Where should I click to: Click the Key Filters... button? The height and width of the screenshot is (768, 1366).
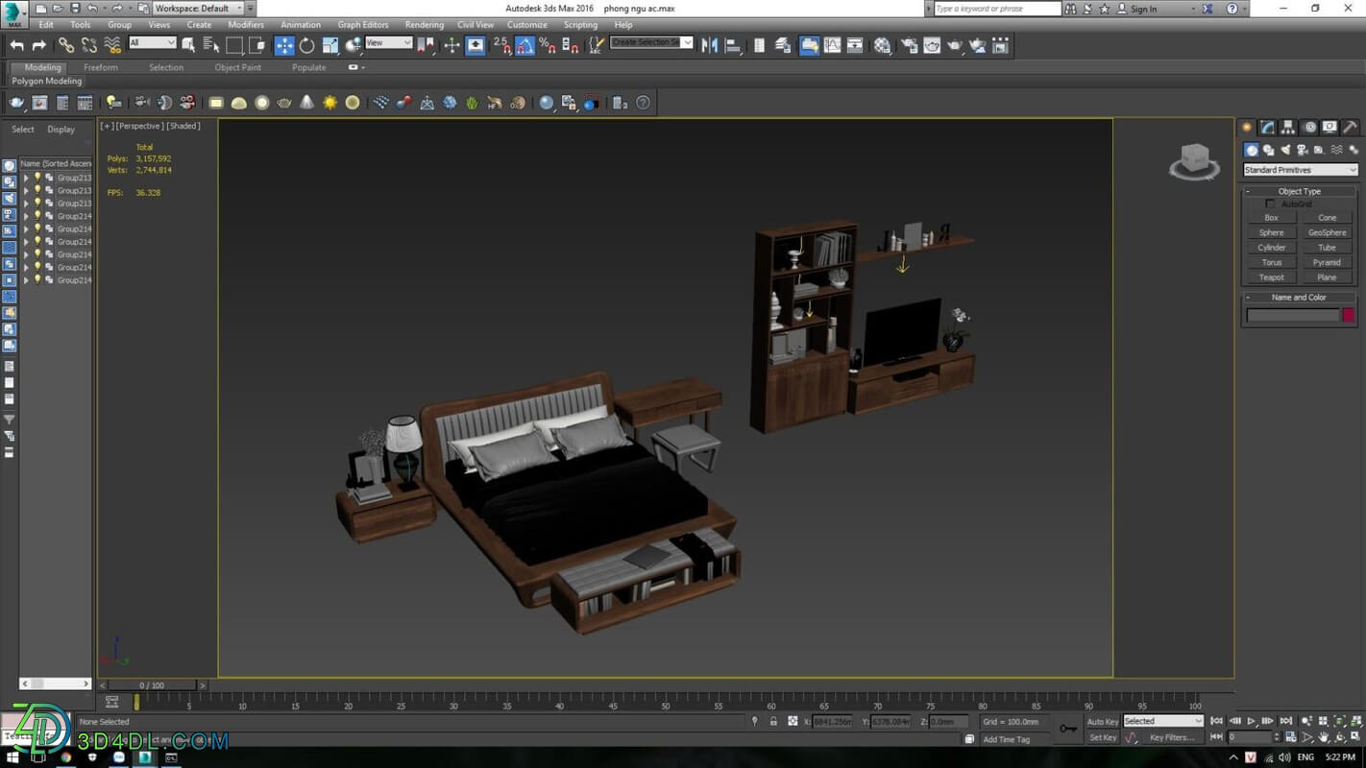(x=1171, y=737)
